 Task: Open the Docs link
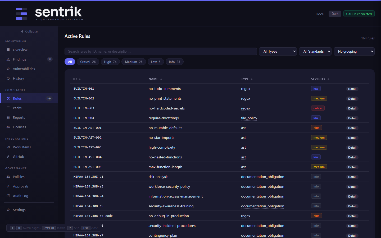[319, 14]
